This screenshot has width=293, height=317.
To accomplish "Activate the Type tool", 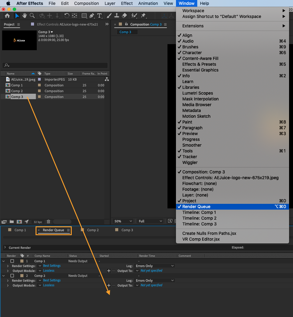I will [x=99, y=16].
